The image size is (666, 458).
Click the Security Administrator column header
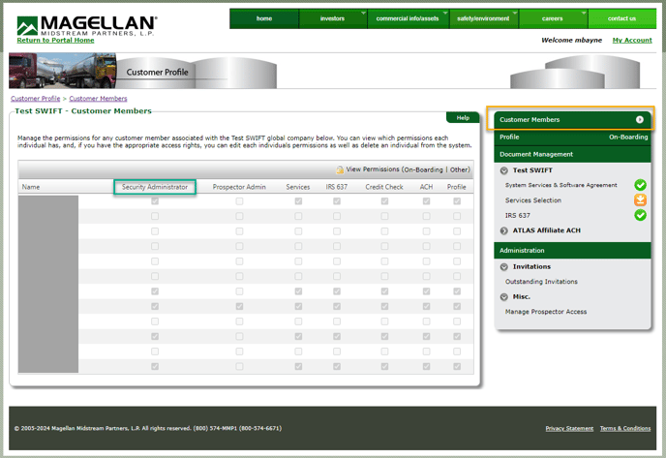tap(155, 187)
